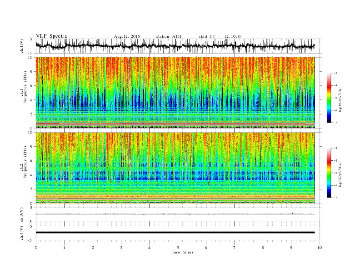
Task: Click the ch.1 frequency axis "6" tick label
Action: (x=32, y=86)
